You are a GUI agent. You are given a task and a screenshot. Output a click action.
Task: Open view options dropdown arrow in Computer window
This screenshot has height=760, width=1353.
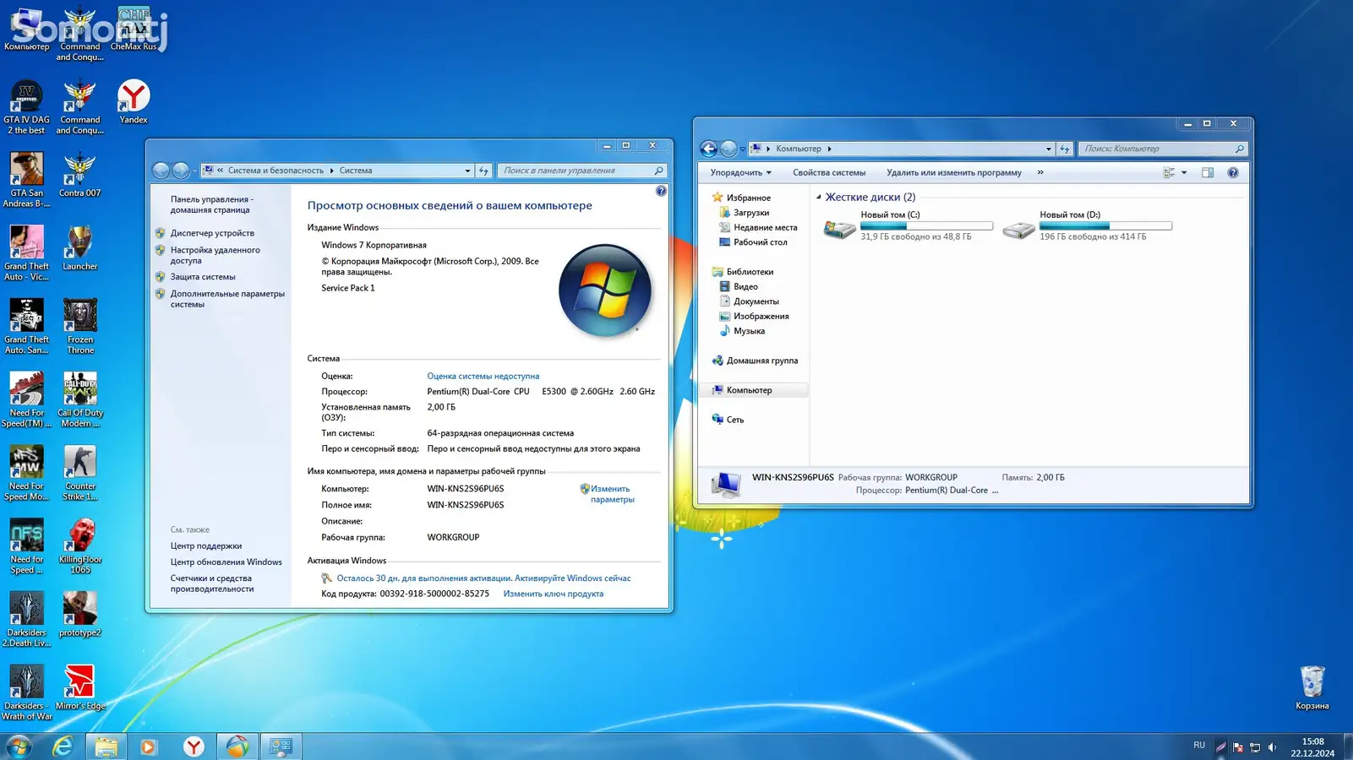tap(1184, 172)
